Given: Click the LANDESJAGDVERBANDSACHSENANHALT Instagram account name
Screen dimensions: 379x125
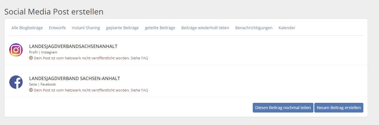Looking at the screenshot, I should pos(73,46).
